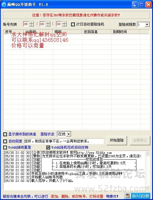
Task: Click log line mentioning 2345为主页
Action: [x=73, y=156]
